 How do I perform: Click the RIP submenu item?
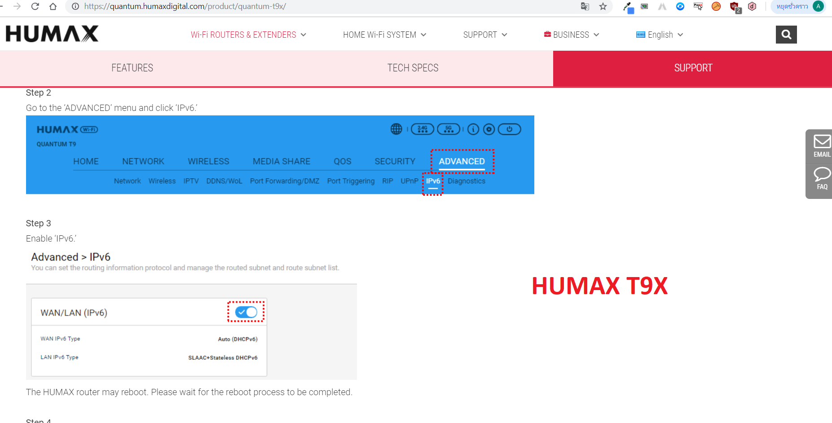point(387,181)
